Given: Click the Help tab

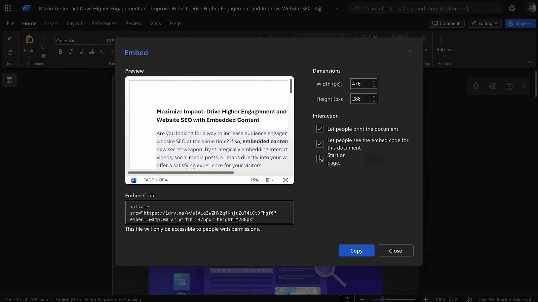Looking at the screenshot, I should [175, 23].
